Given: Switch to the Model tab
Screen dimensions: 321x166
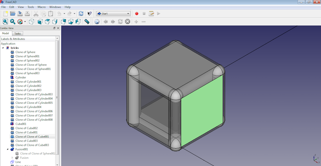Looking at the screenshot, I should 6,33.
